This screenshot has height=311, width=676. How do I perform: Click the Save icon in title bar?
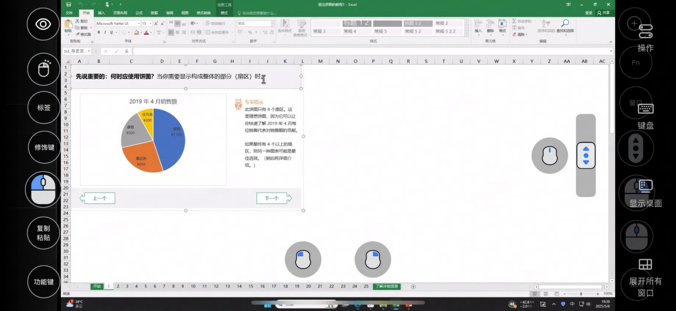point(69,4)
